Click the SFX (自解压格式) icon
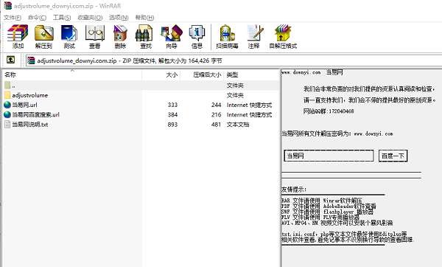The height and width of the screenshot is (267, 442). click(x=283, y=37)
